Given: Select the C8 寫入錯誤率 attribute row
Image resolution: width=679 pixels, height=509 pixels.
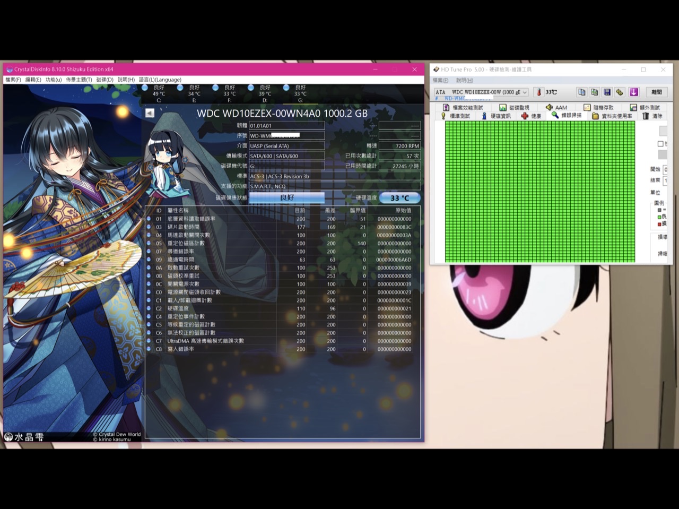Looking at the screenshot, I should [x=283, y=349].
